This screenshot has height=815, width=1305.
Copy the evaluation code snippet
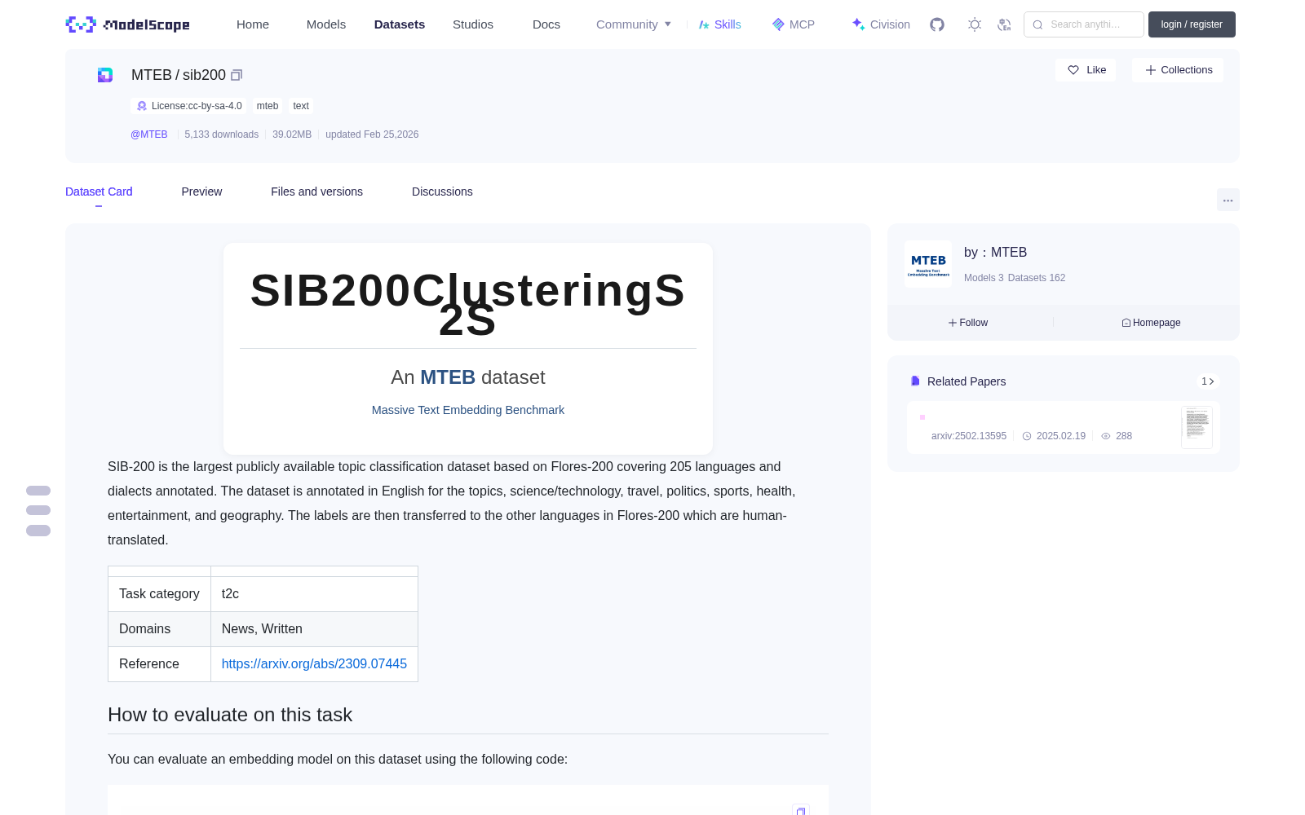pos(801,810)
